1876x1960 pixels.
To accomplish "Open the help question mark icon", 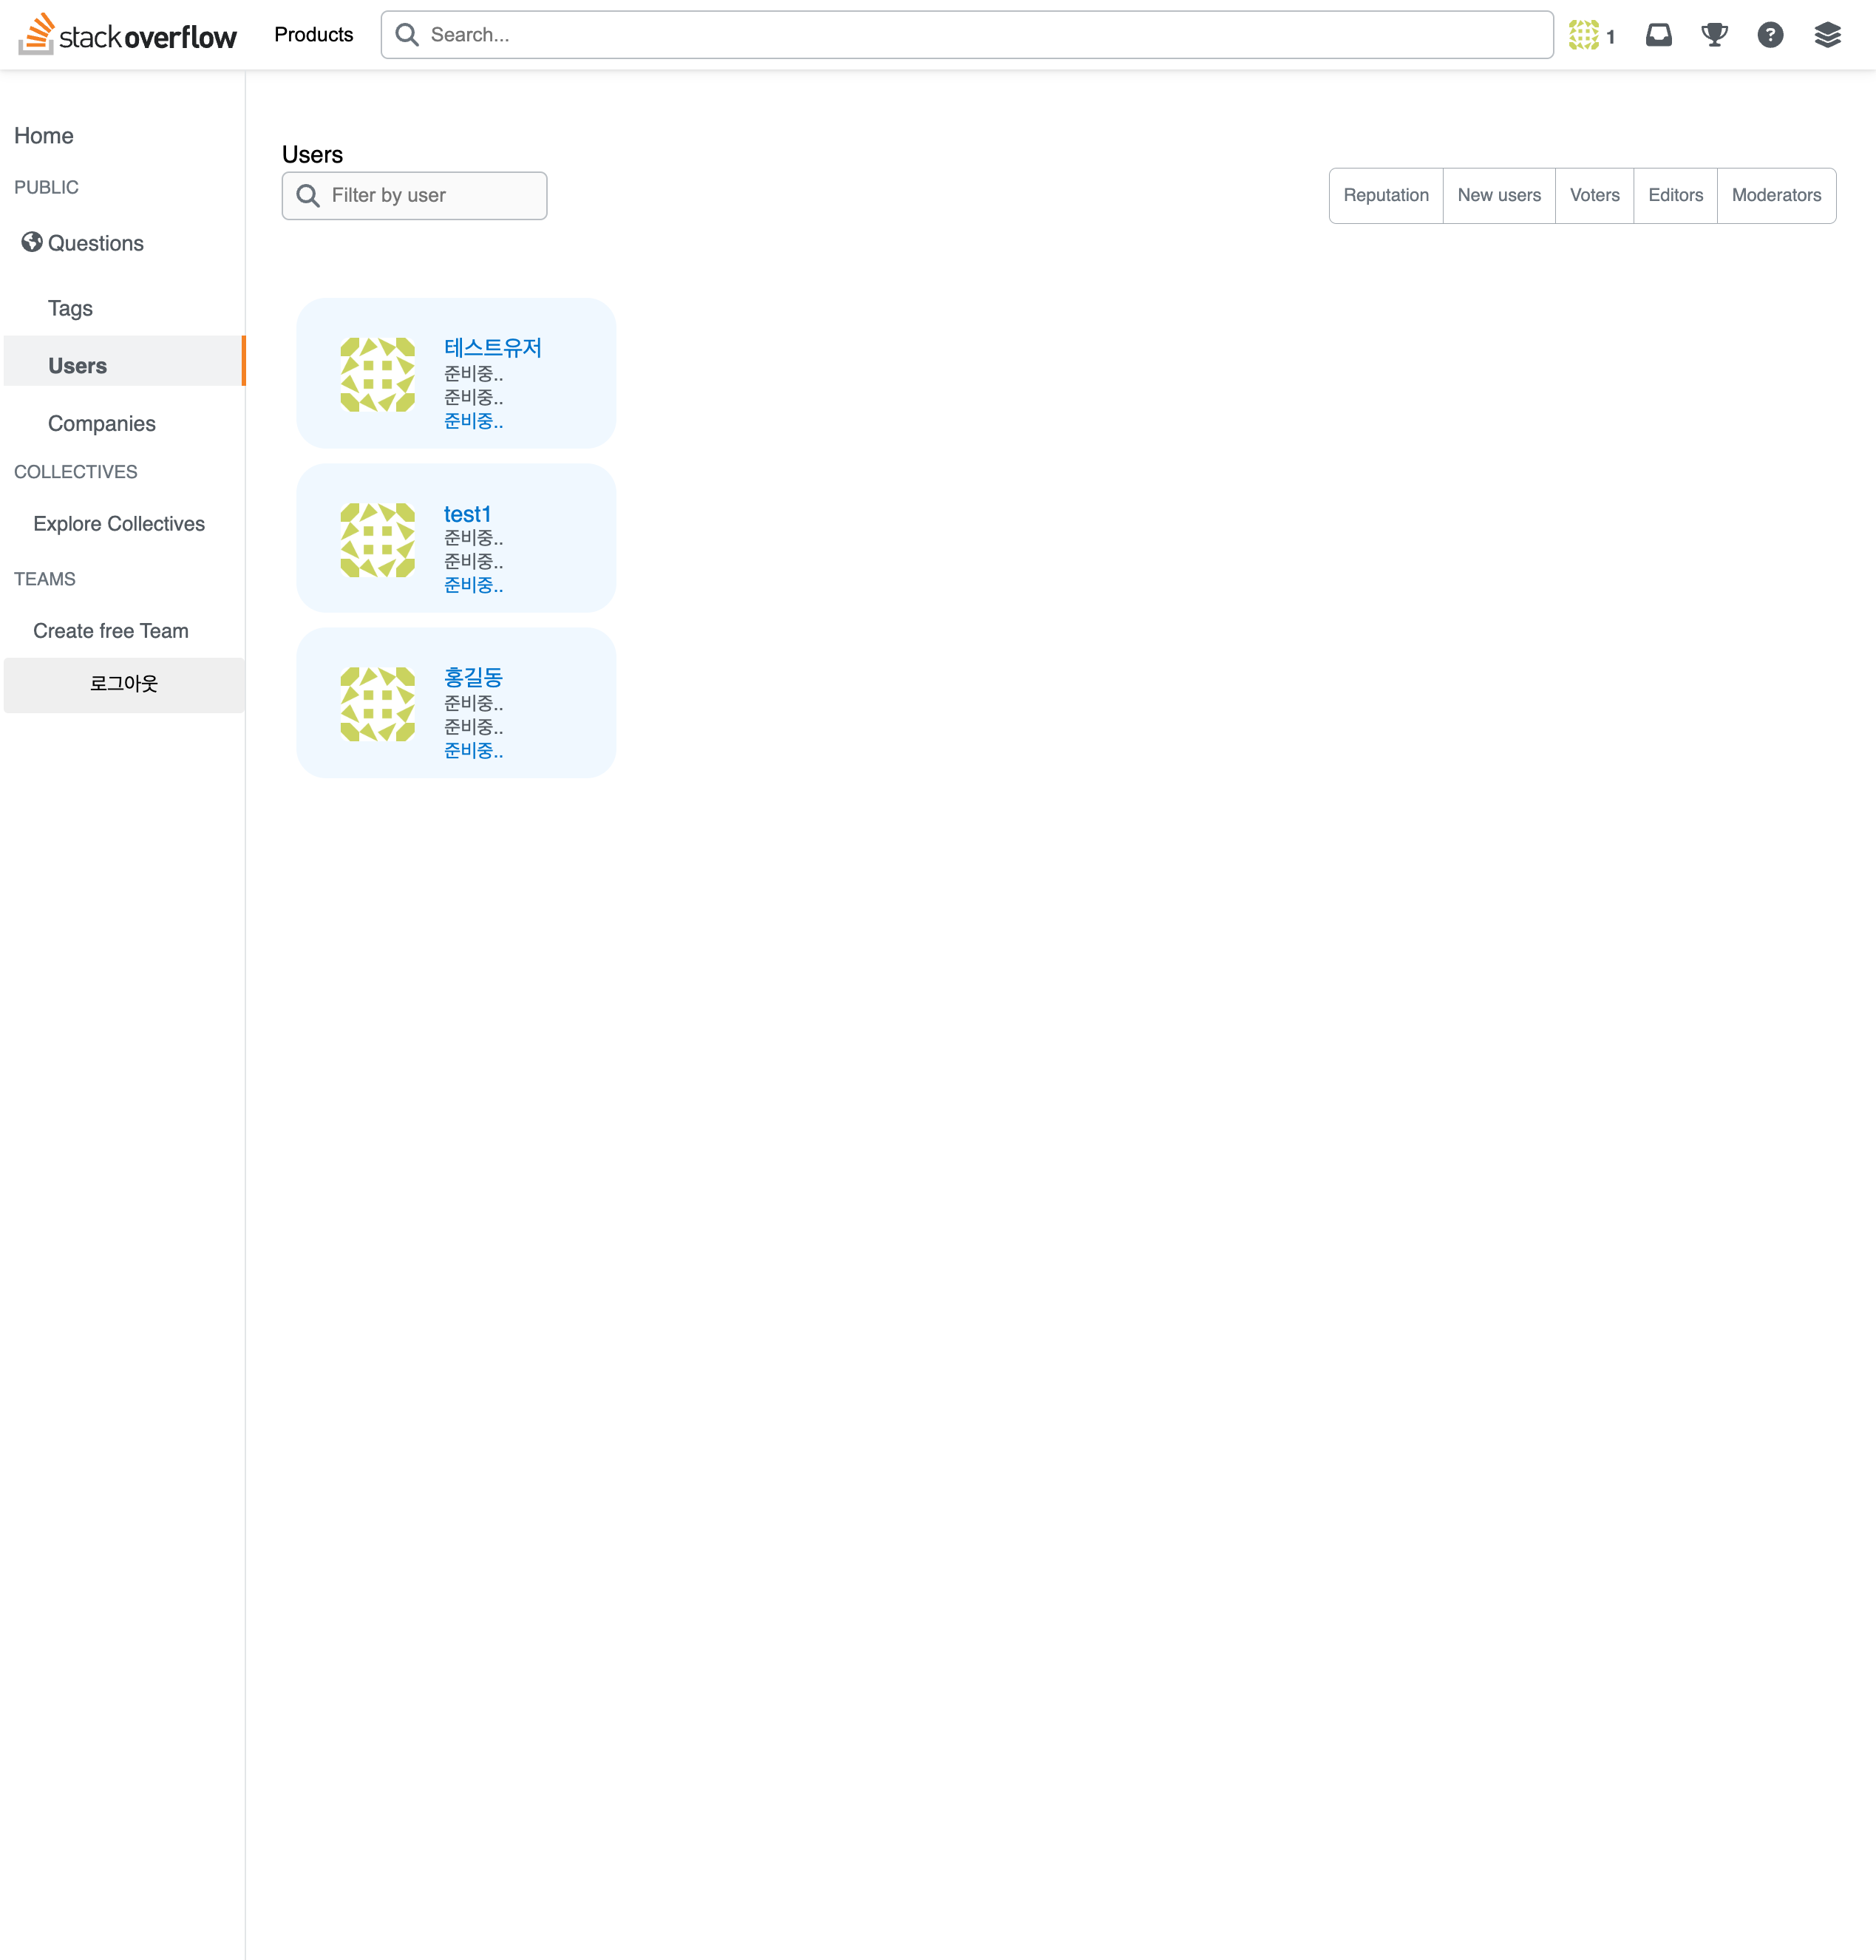I will click(1770, 35).
